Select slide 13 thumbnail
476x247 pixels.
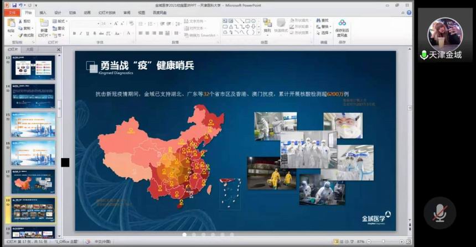click(x=33, y=67)
